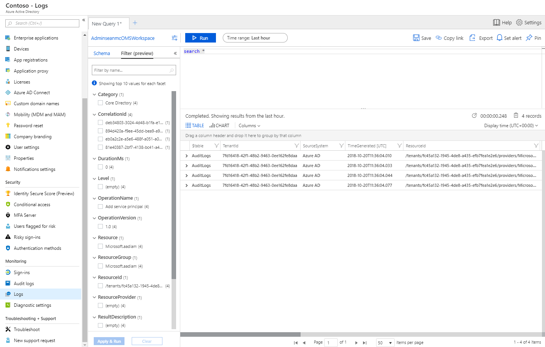
Task: Click the Audit logs icon
Action: [8, 284]
